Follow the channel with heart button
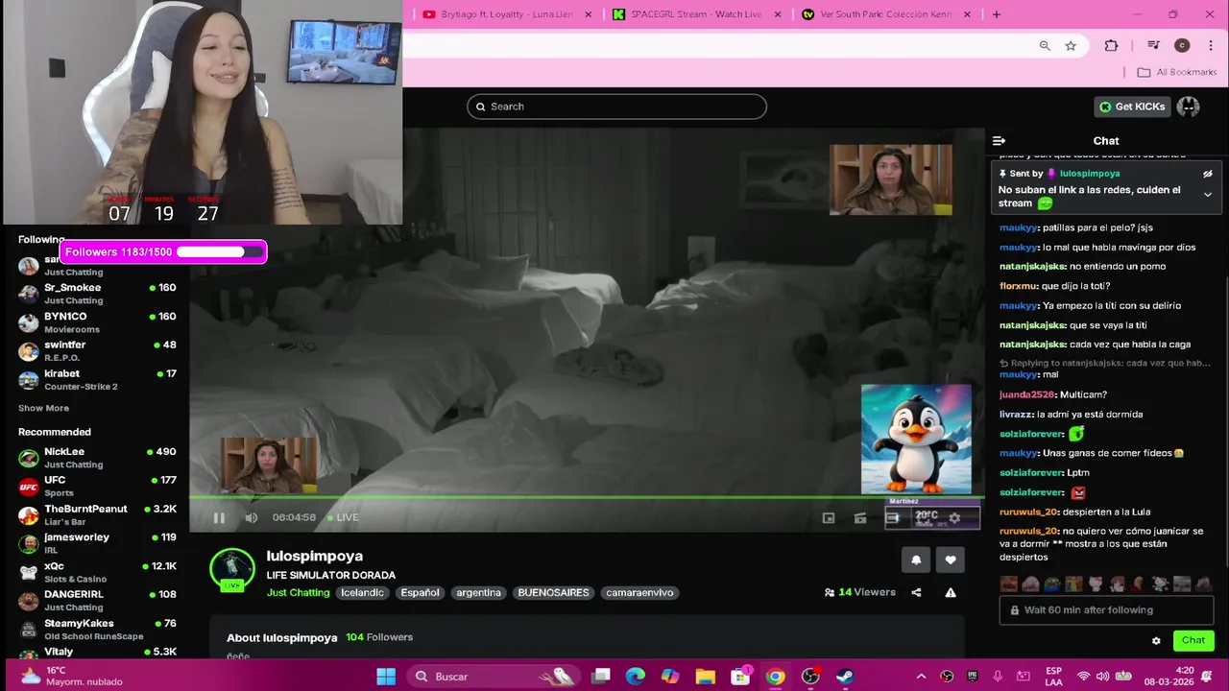 click(951, 560)
